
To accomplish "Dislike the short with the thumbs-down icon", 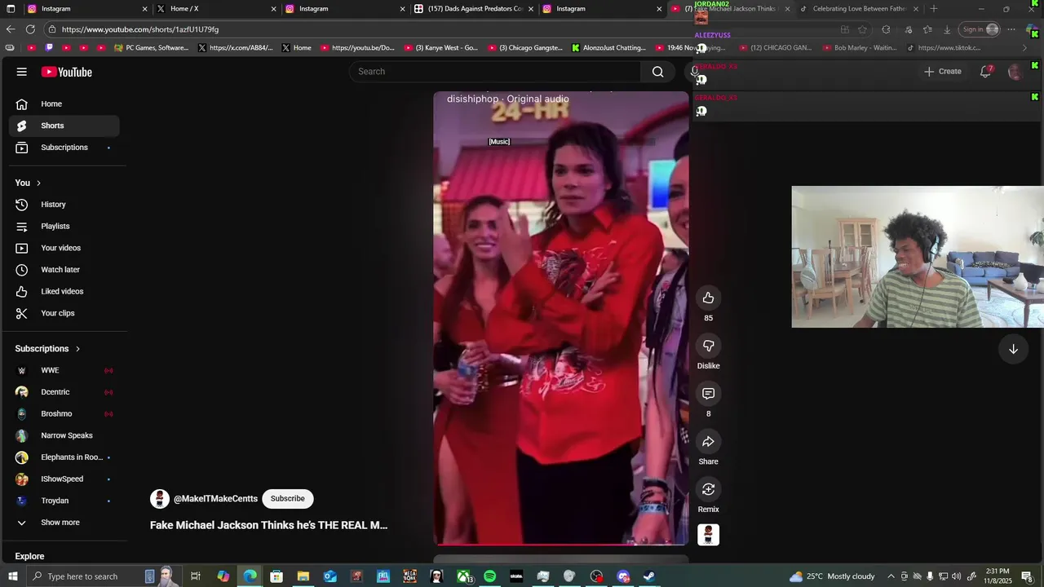I will 708,346.
